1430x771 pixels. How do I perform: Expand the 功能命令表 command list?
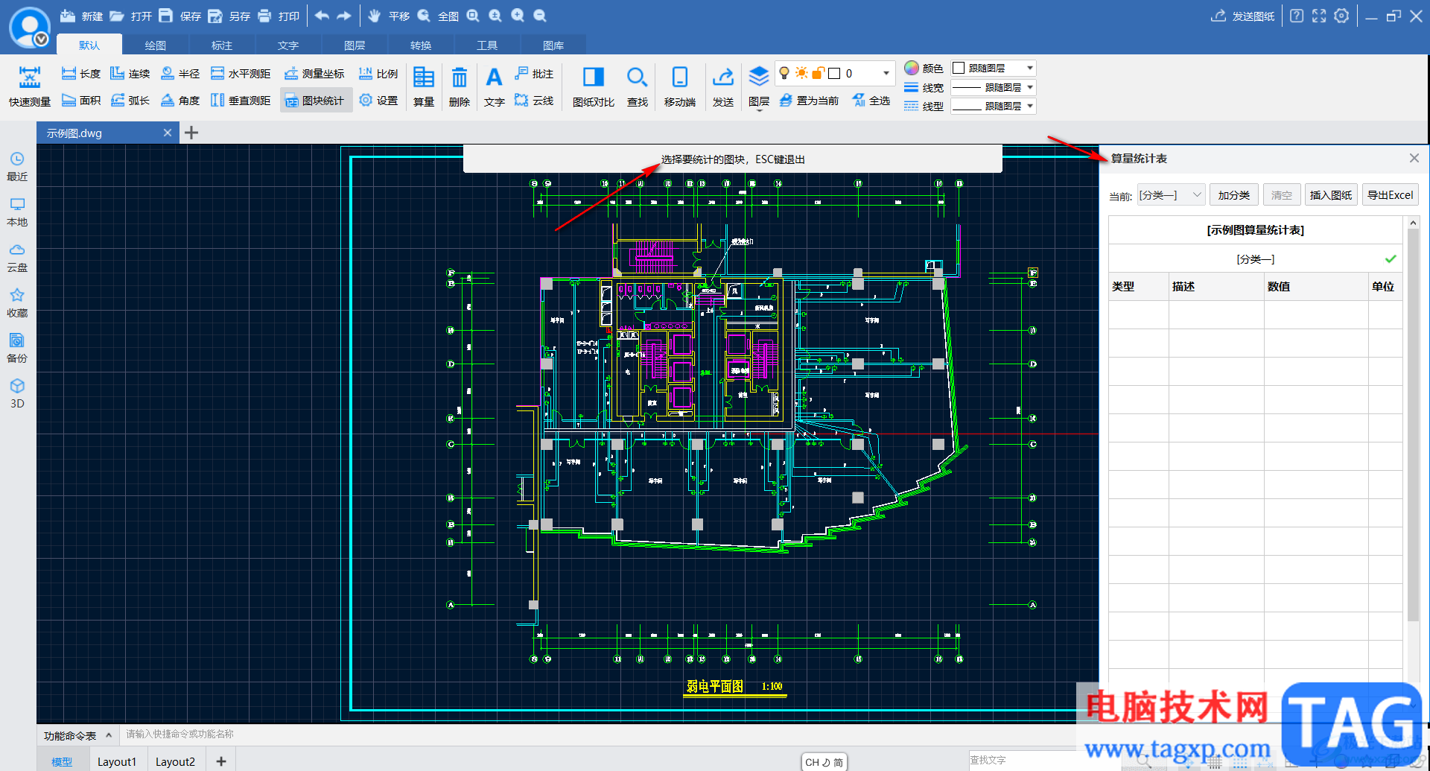(77, 735)
